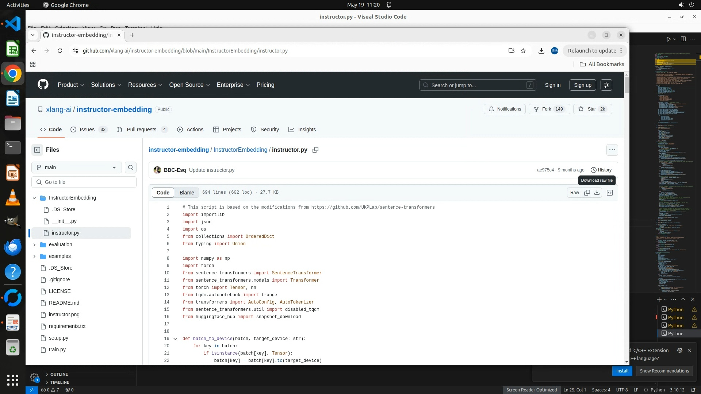This screenshot has width=701, height=394.
Task: Copy file path icon beside instructor.py
Action: coord(315,150)
